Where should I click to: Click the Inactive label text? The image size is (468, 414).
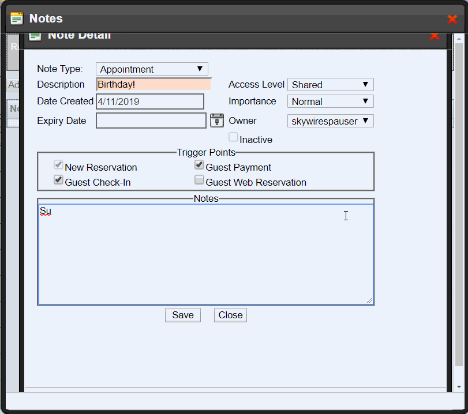coord(256,140)
